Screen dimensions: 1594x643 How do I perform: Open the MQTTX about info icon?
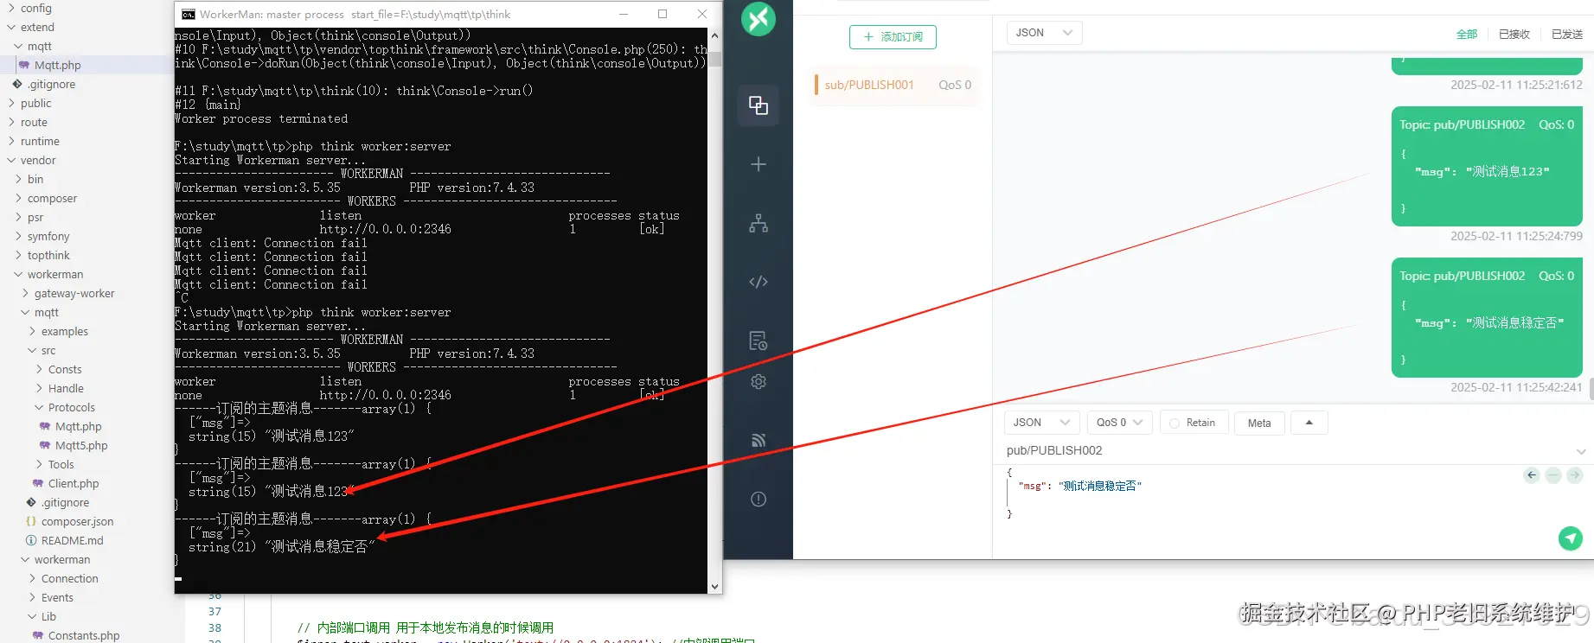coord(759,499)
